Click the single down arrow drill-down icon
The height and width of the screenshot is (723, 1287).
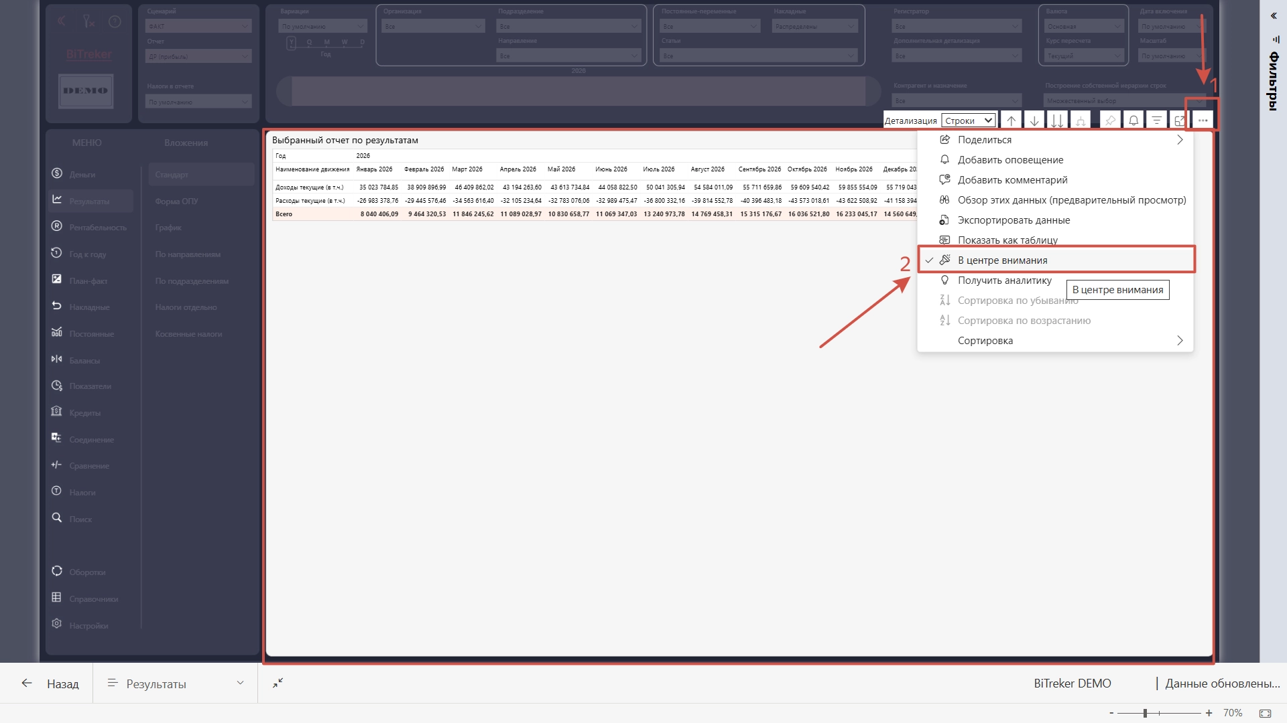[1034, 120]
